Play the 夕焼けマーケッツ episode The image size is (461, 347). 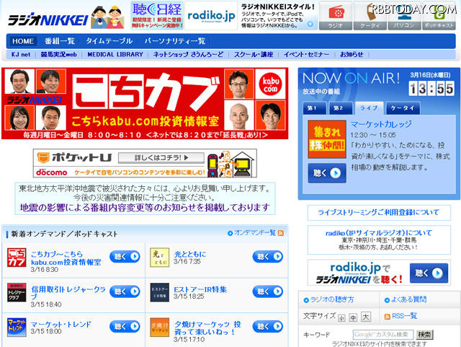pos(267,326)
